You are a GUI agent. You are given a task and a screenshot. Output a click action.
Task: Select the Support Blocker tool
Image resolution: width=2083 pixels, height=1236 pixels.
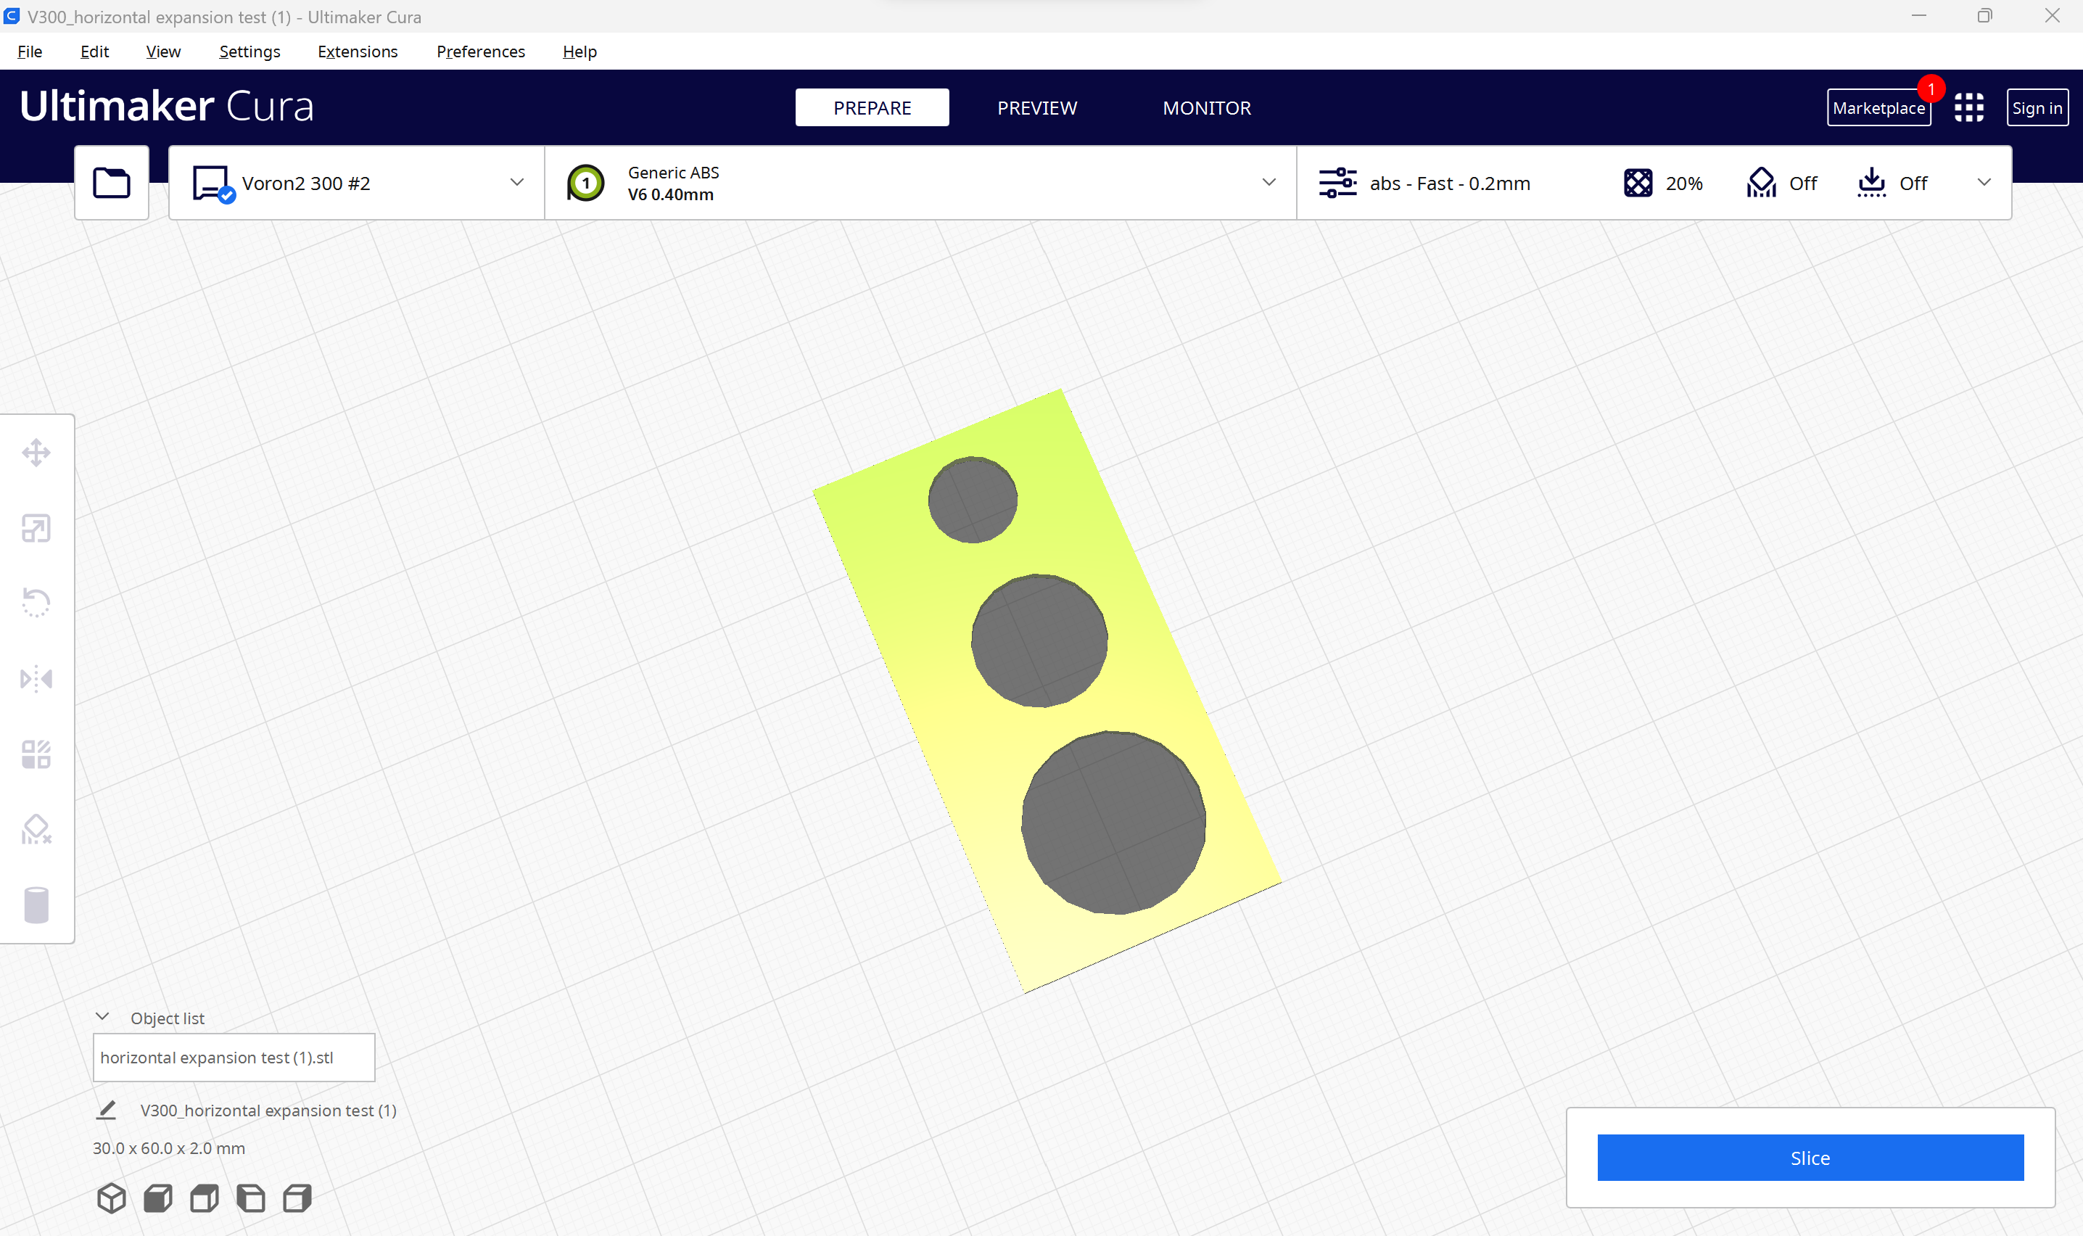pos(36,830)
